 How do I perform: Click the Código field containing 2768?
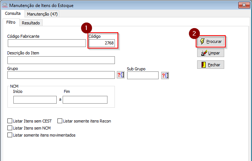102,43
